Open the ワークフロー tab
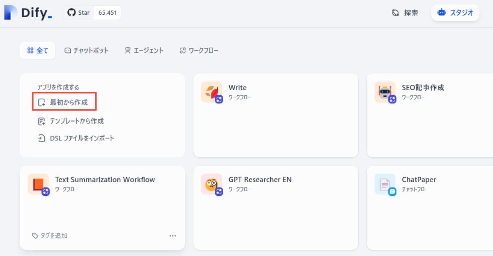Viewport: 493px width, 256px height. point(199,50)
